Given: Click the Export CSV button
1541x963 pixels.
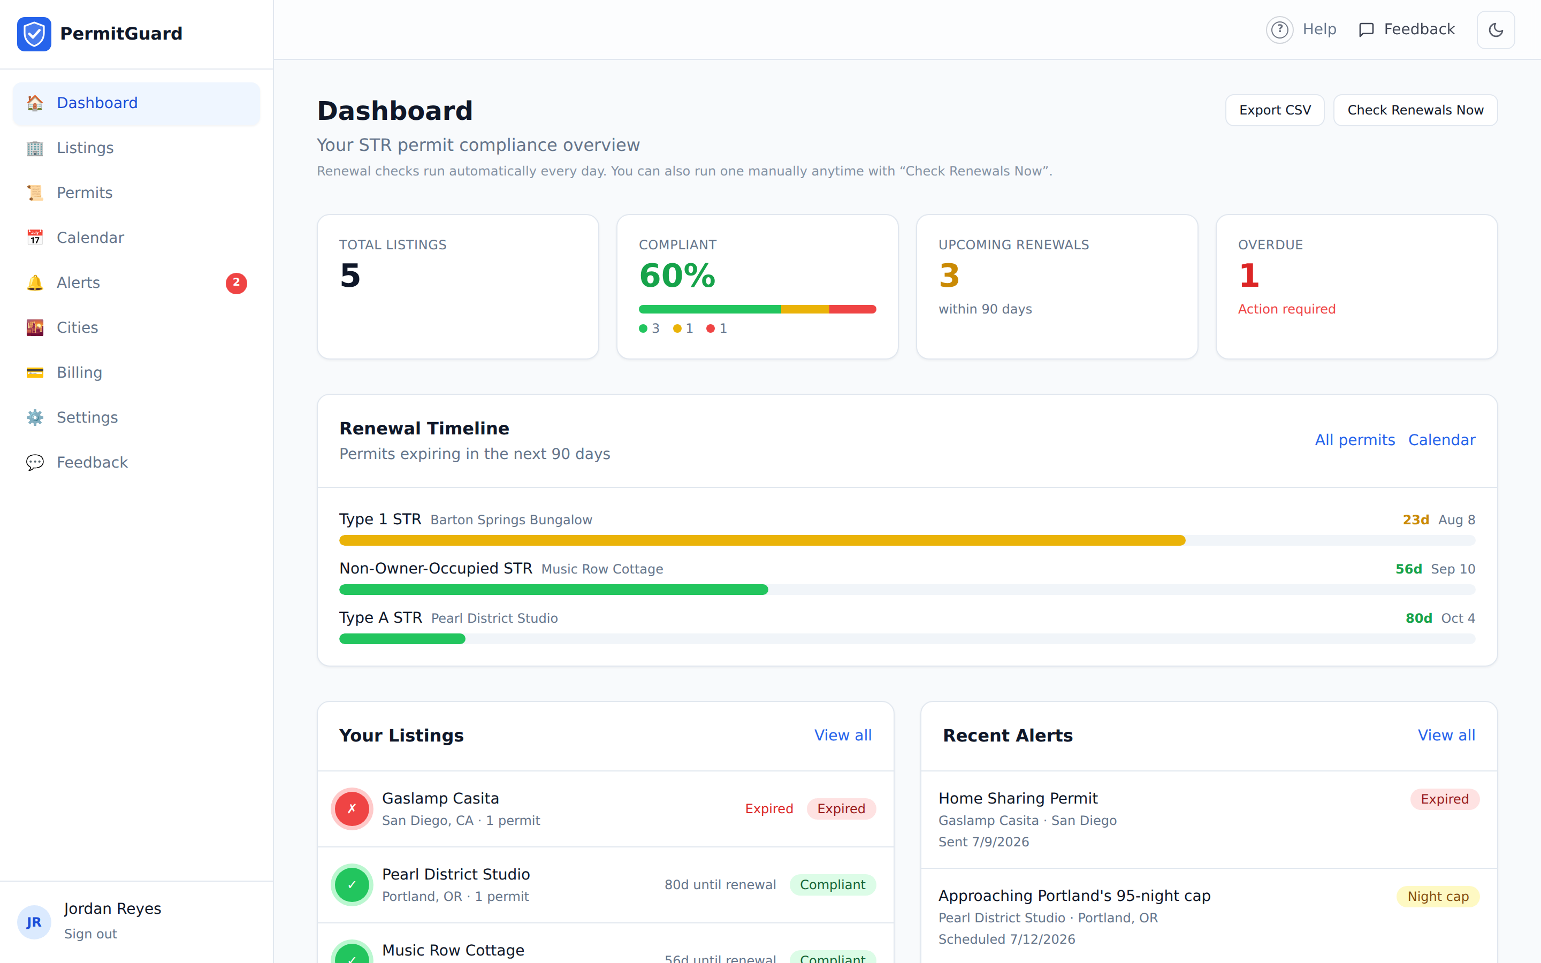Looking at the screenshot, I should [1275, 110].
